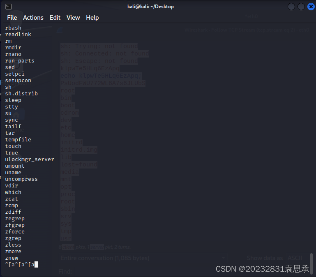The width and height of the screenshot is (316, 277).
Task: Click 'initrd.img' in the Wireshark stream
Action: (79, 150)
